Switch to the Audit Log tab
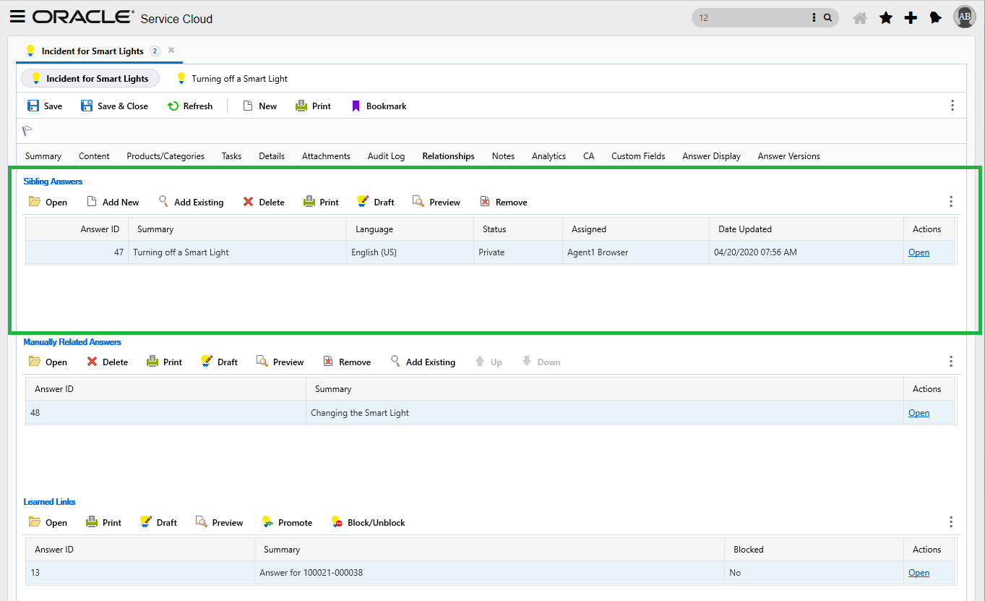The height and width of the screenshot is (601, 985). pos(386,156)
